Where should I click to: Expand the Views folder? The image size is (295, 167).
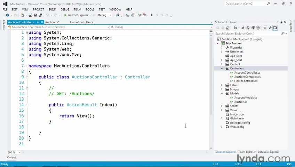(222, 110)
